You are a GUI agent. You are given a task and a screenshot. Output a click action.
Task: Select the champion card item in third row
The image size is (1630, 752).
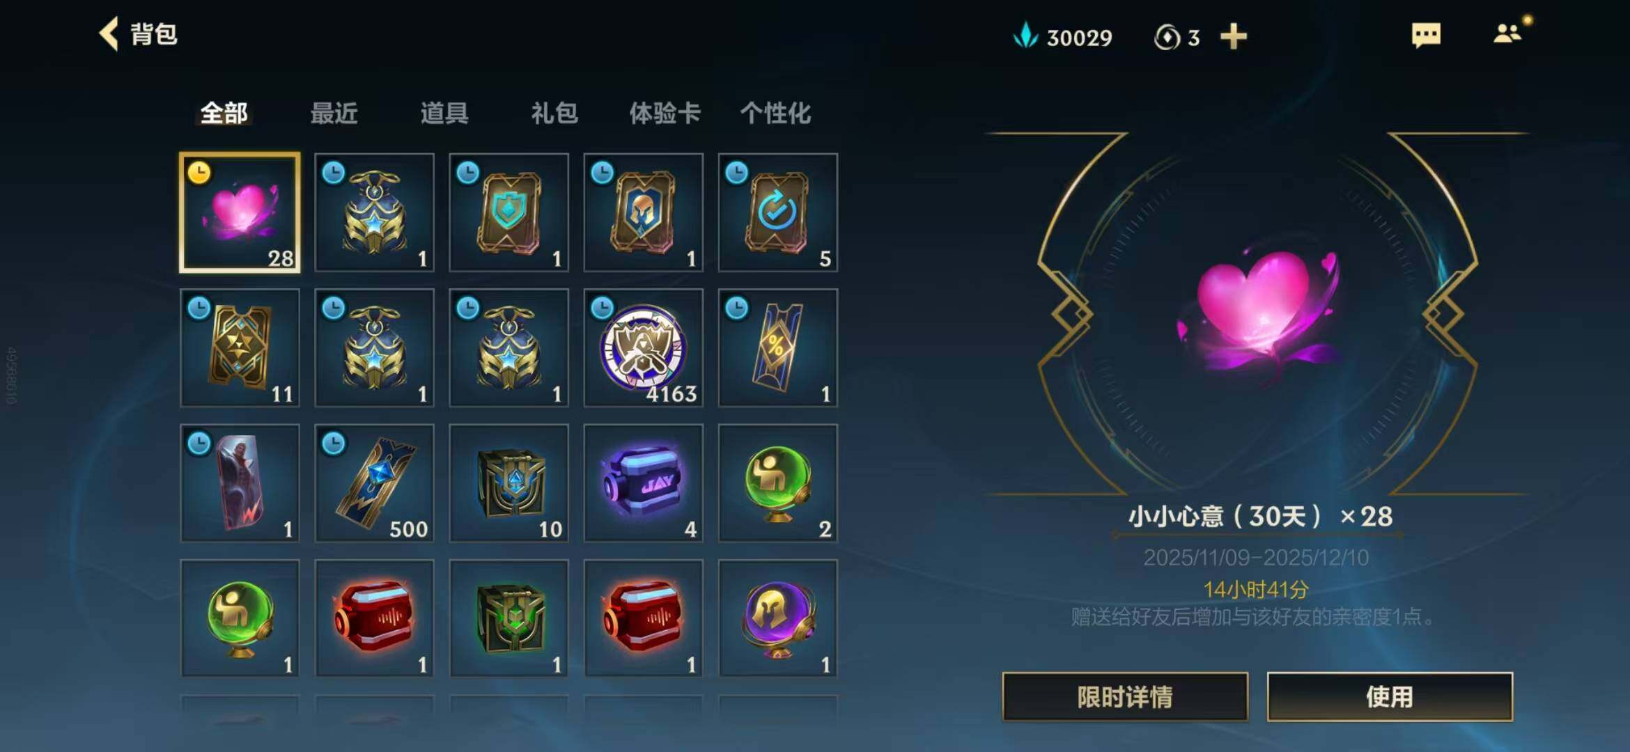point(240,483)
